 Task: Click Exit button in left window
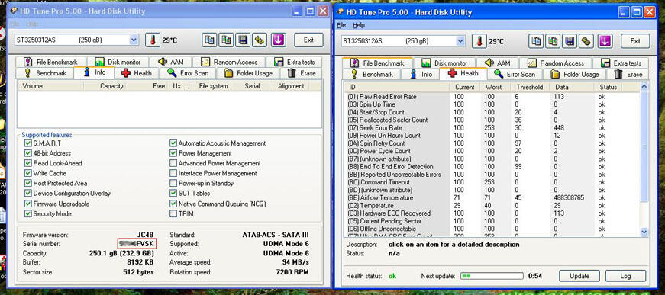308,40
